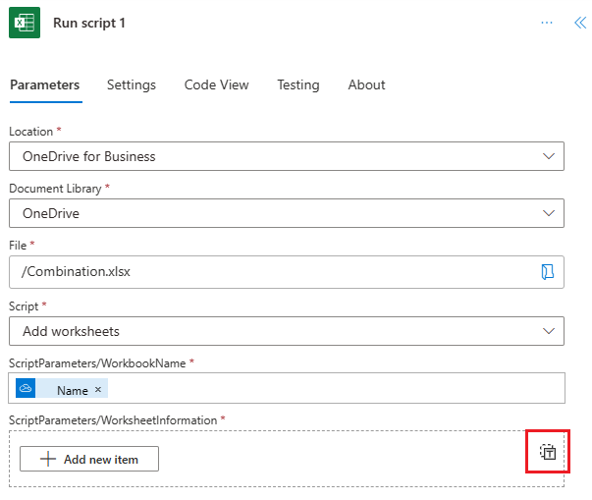Switch WorksheetInformation to input entire array
592x500 pixels.
[x=548, y=452]
